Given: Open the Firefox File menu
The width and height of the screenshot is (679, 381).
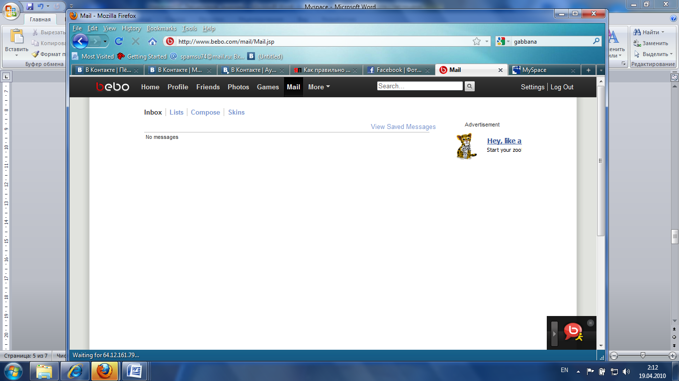Looking at the screenshot, I should click(77, 28).
